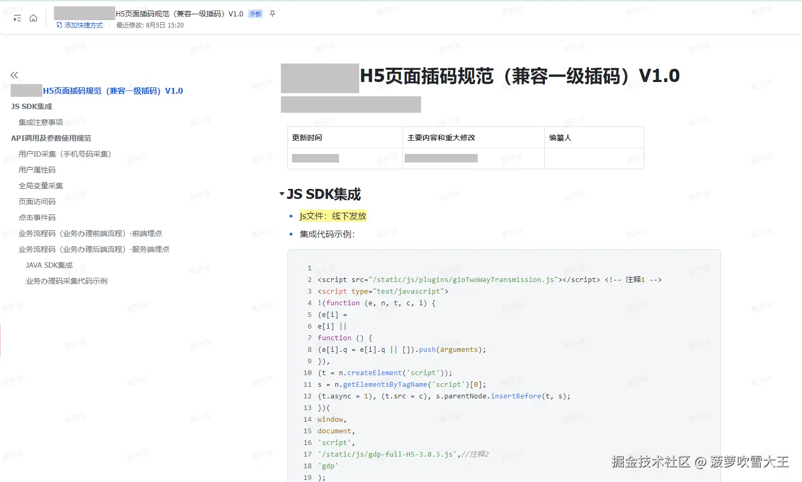Click the 添加快捷方式 shortcut icon
The height and width of the screenshot is (482, 802).
[58, 25]
